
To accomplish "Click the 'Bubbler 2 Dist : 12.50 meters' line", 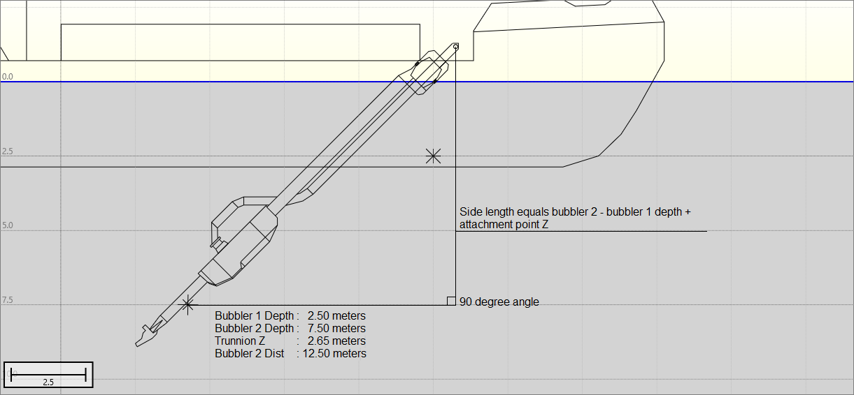I will [x=290, y=354].
